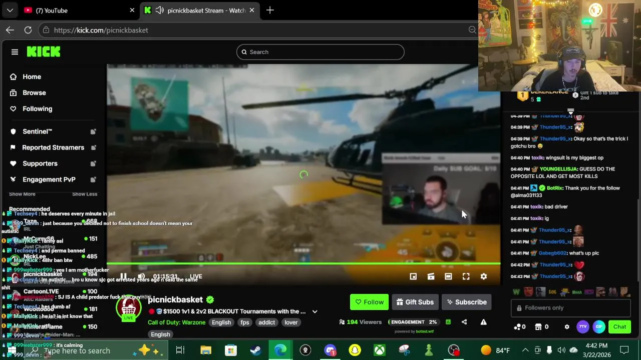
Task: Click YOUNGELLISJA username in chat
Action: click(558, 169)
